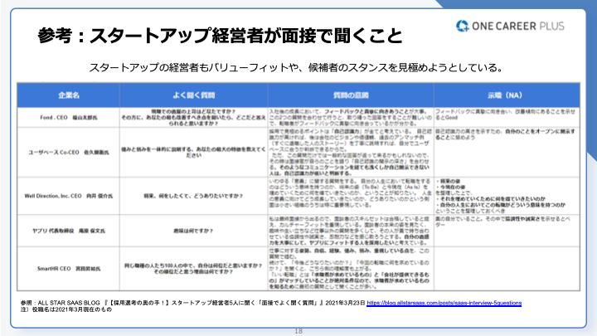Click the ヤプリ intent cell about カルチャーフィット
597x336 pixels.
pyautogui.click(x=351, y=231)
